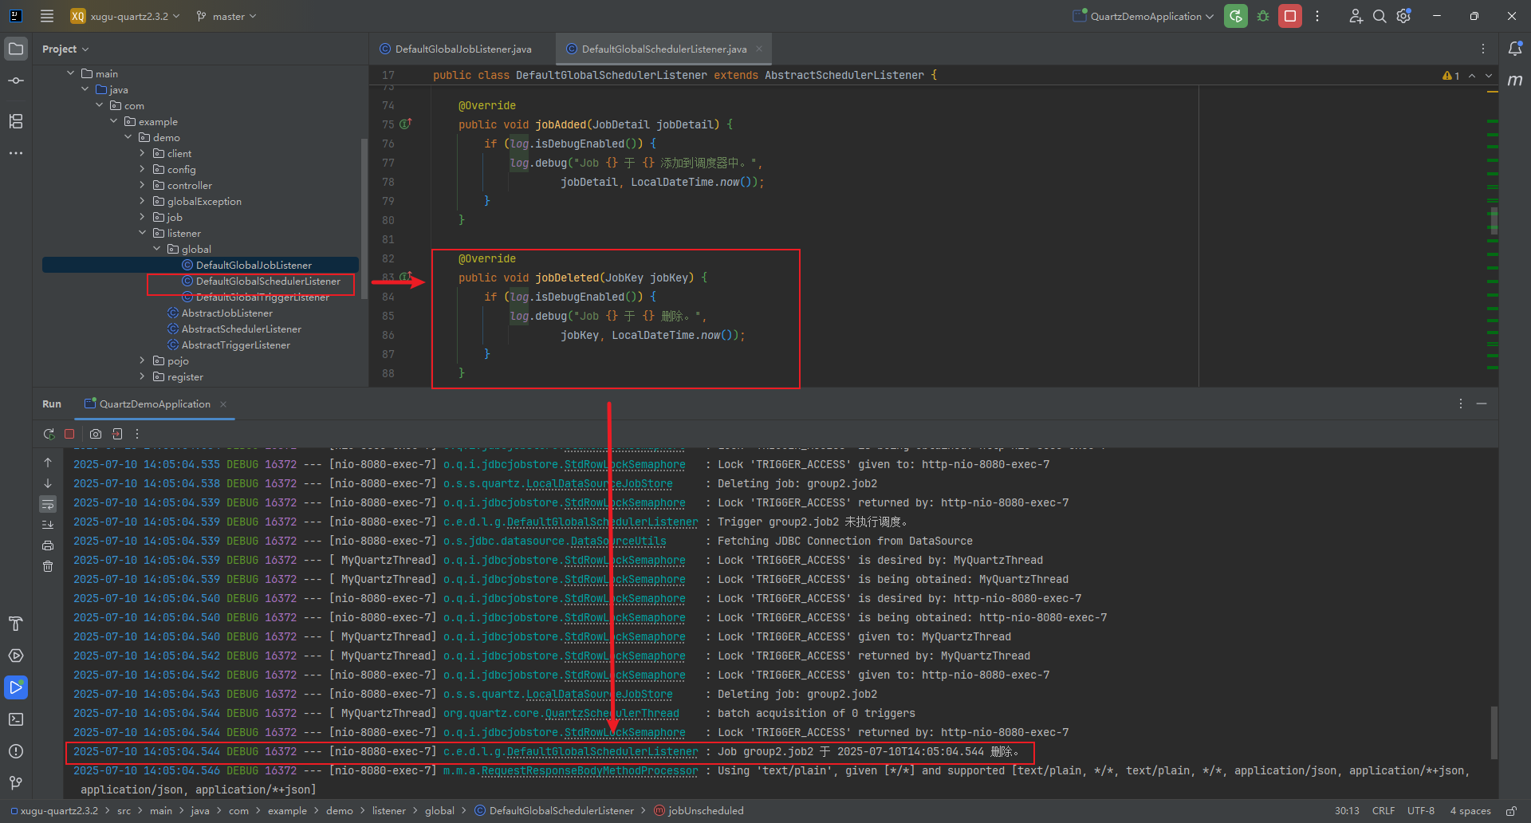
Task: Stop the running application in top toolbar
Action: coord(1289,16)
